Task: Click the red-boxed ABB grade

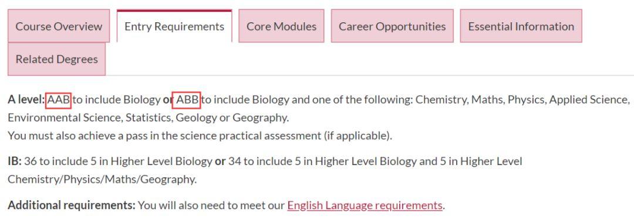Action: coord(187,100)
